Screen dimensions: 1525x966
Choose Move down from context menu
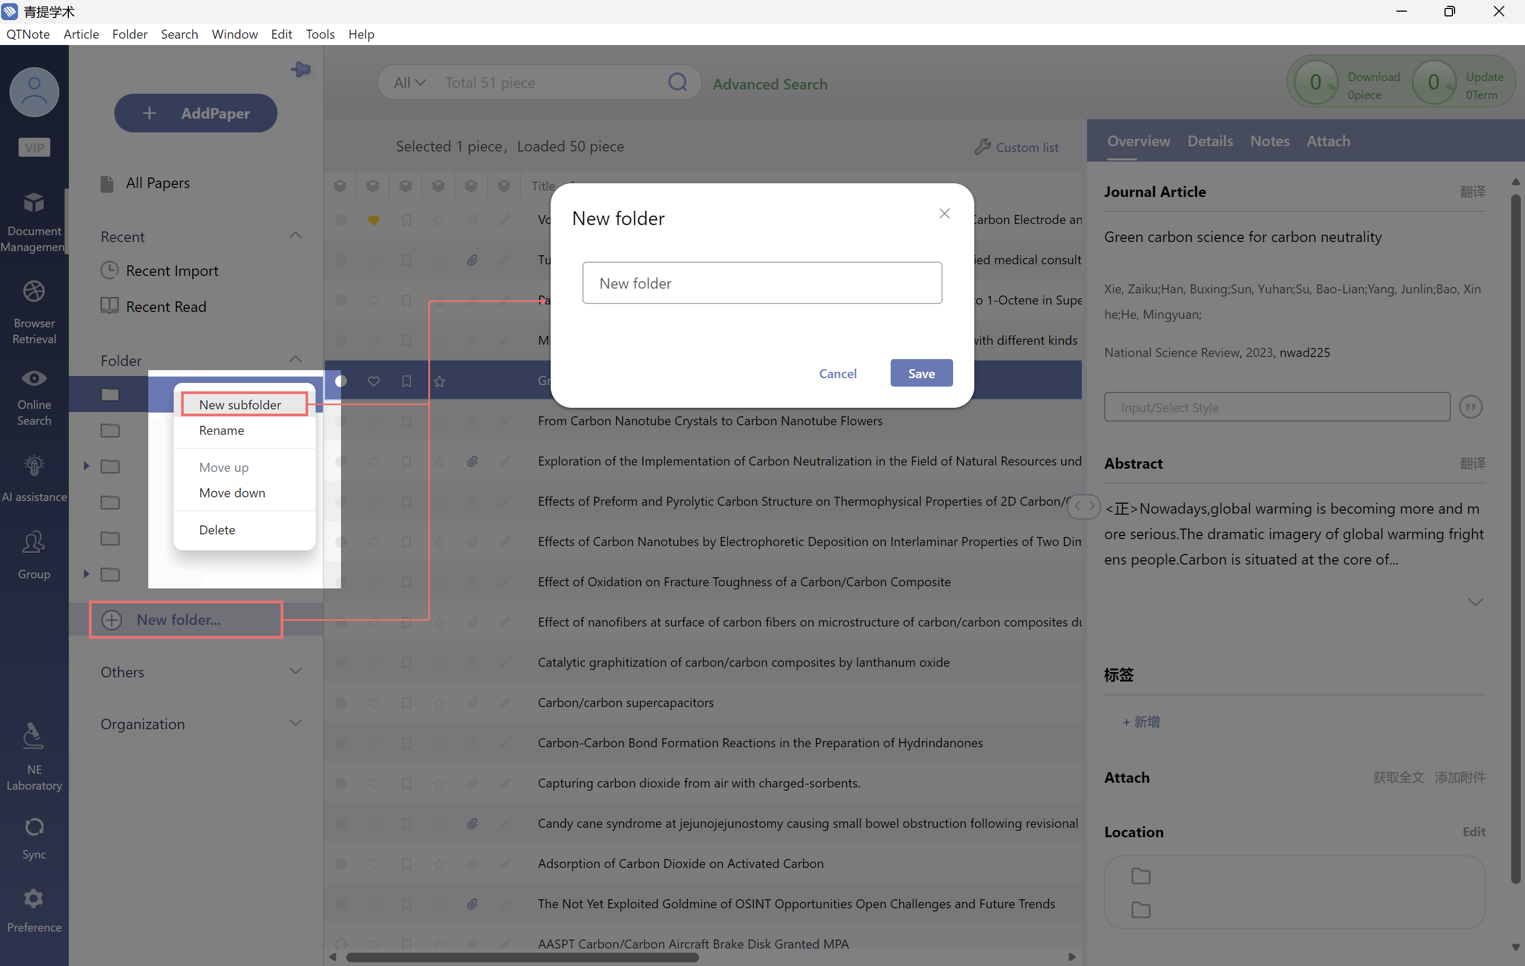[245, 493]
